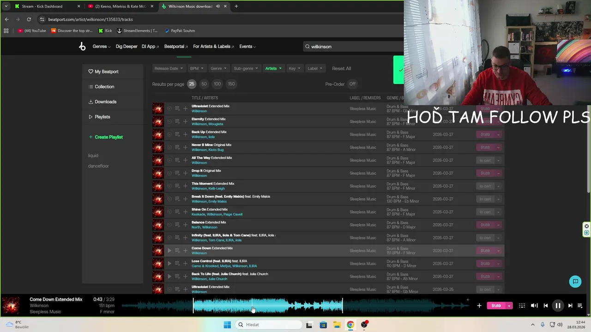Viewport: 591px width, 332px height.
Task: Expand Playlists in sidebar
Action: [x=99, y=117]
